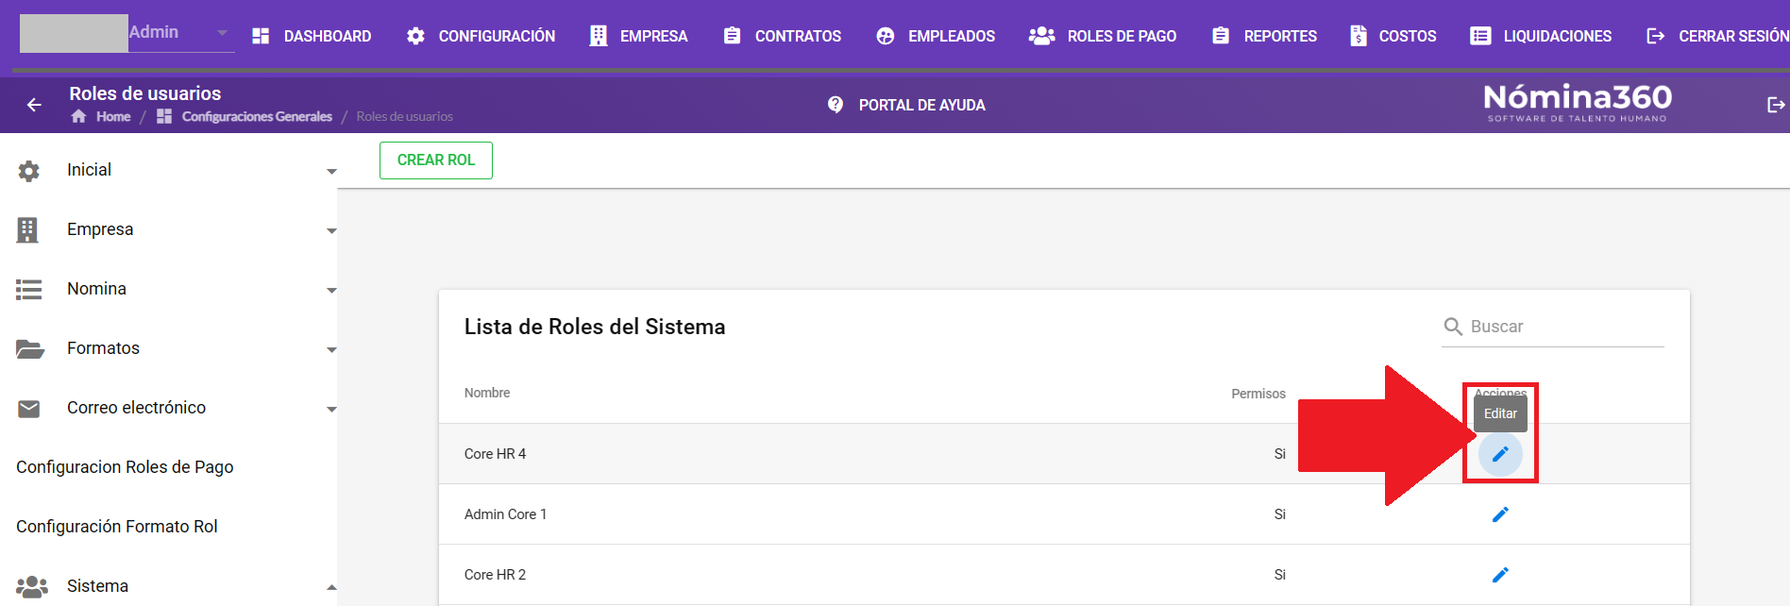Viewport: 1790px width, 606px height.
Task: Click the Dashboard grid icon in top navigation
Action: [x=261, y=36]
